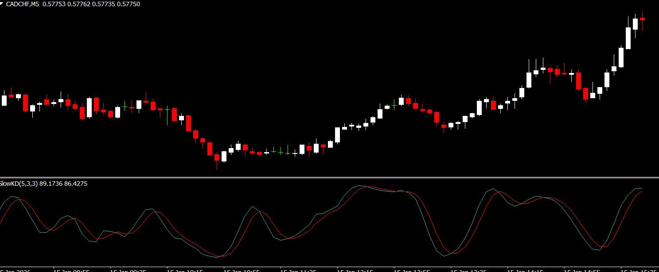
Task: Click the CADCHF,M5 symbol label
Action: pyautogui.click(x=22, y=4)
